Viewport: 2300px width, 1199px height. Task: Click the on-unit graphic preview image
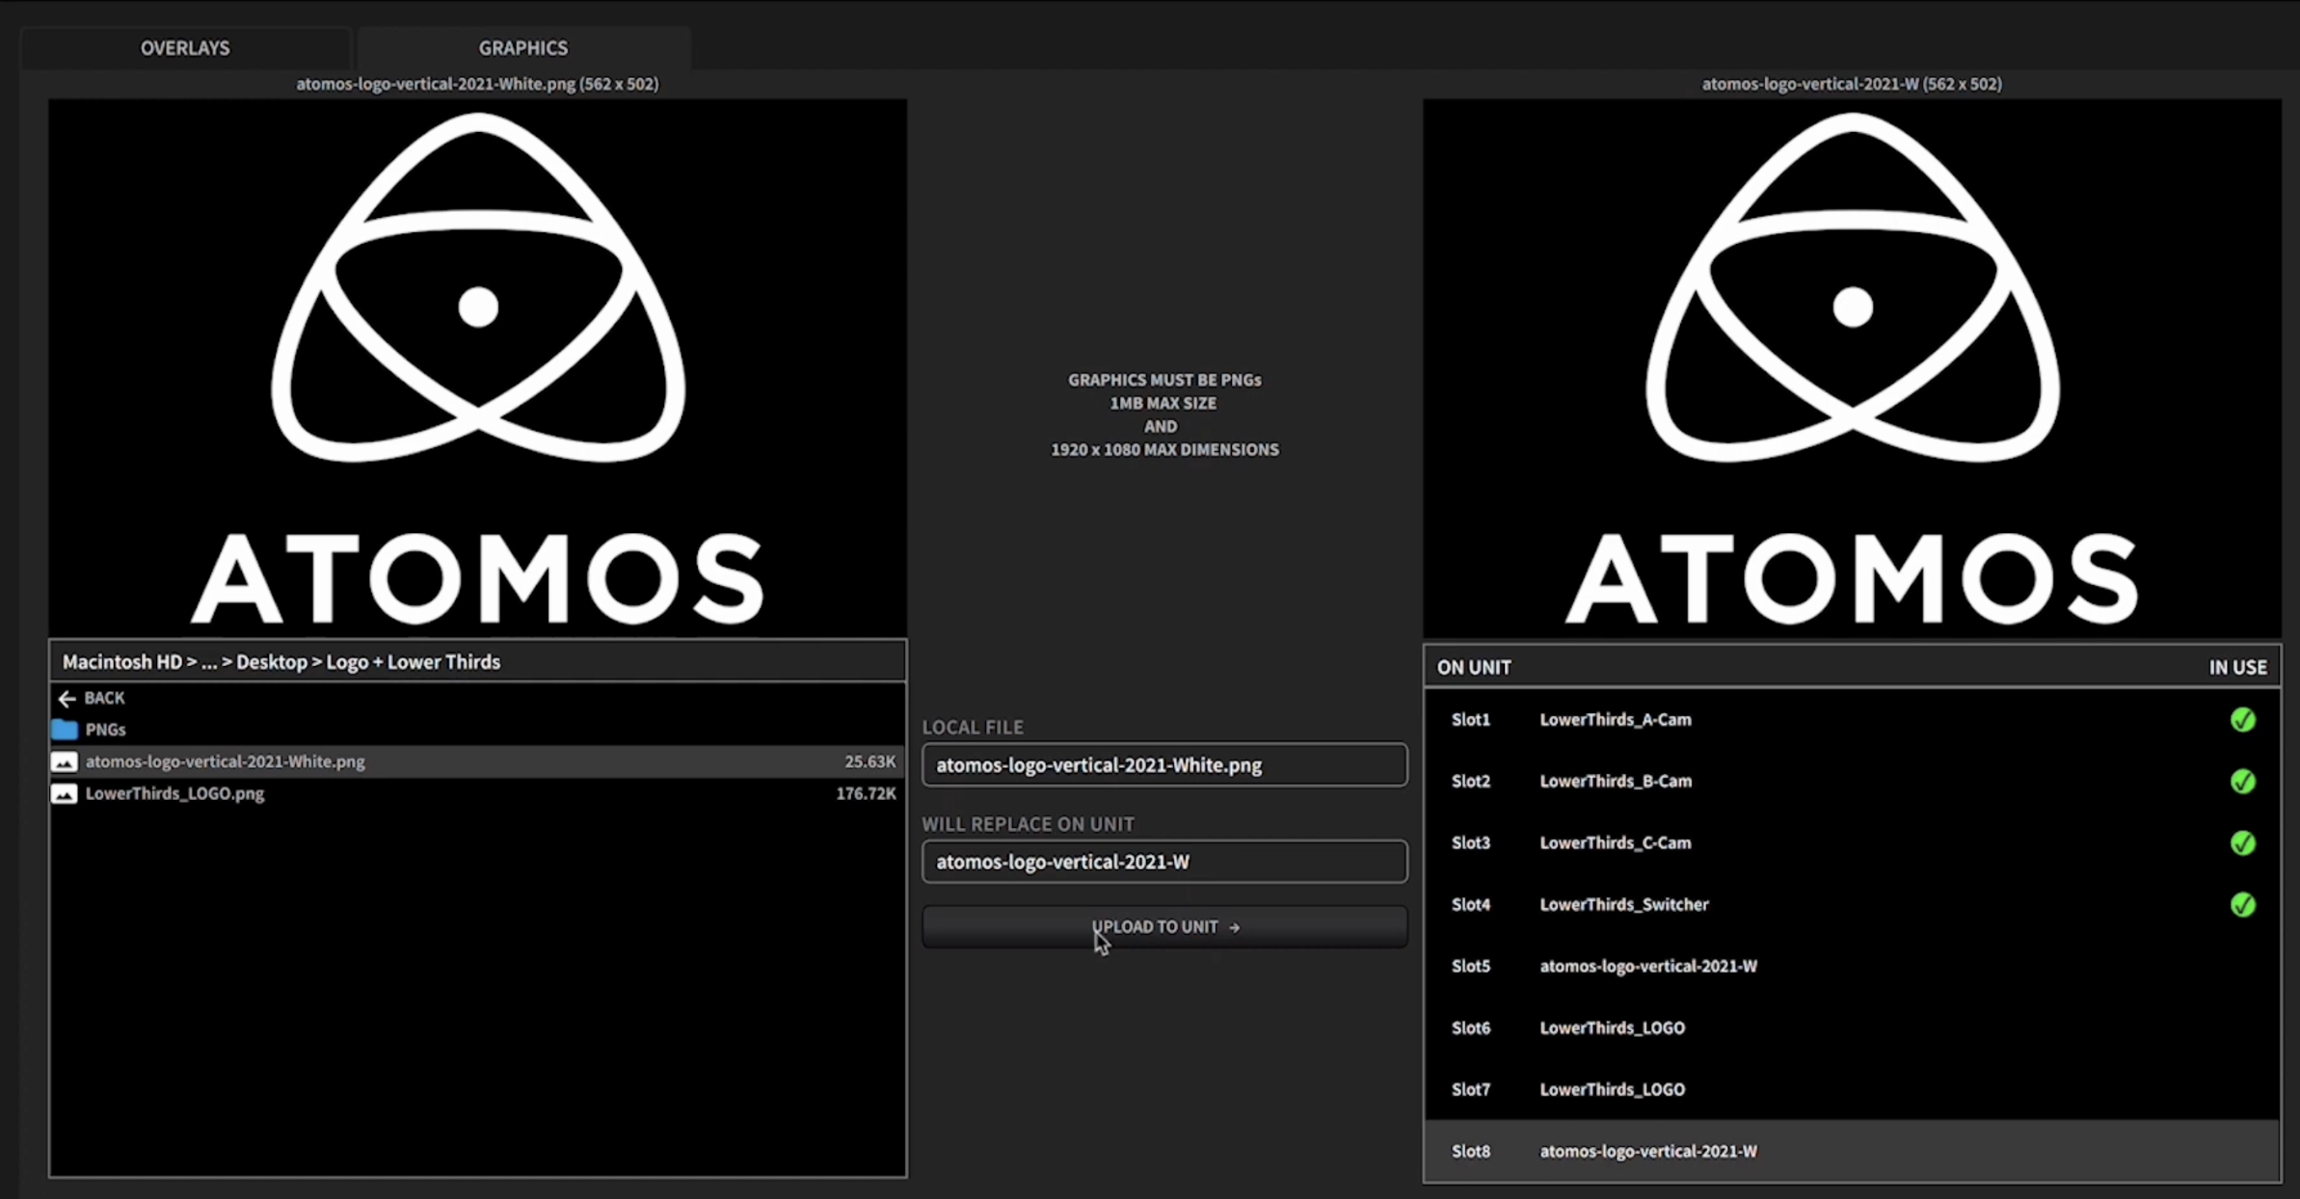click(1852, 367)
